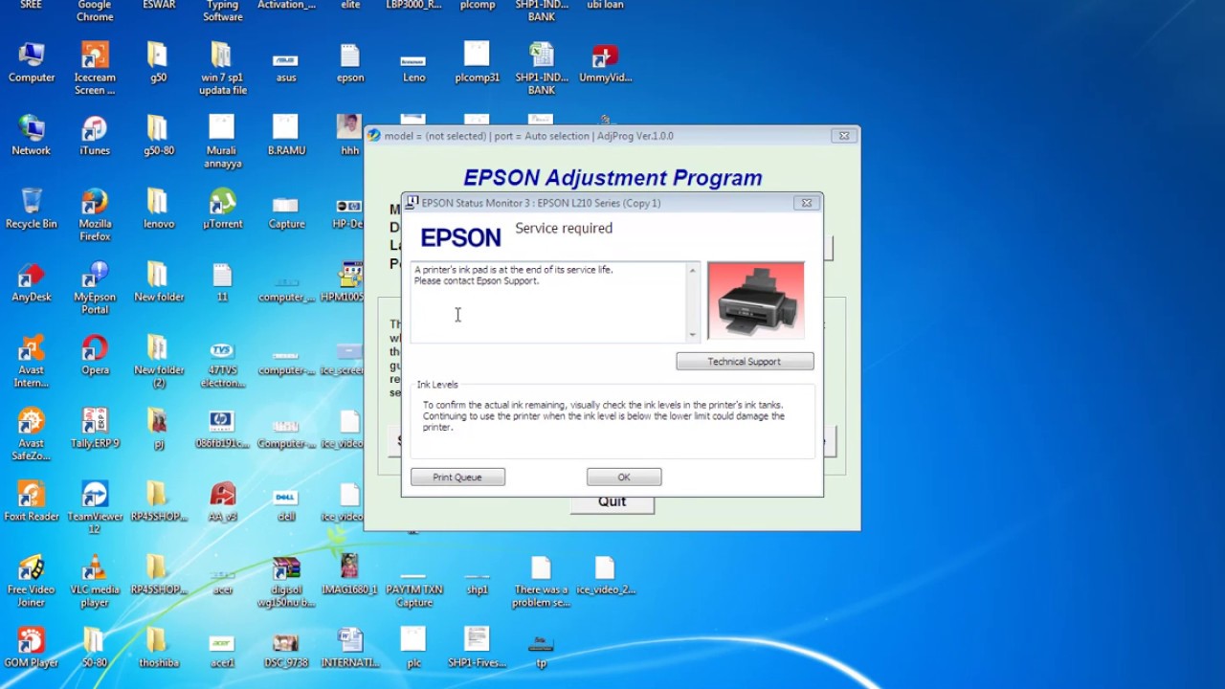Image resolution: width=1225 pixels, height=689 pixels.
Task: Click the Service required heading
Action: (x=564, y=228)
